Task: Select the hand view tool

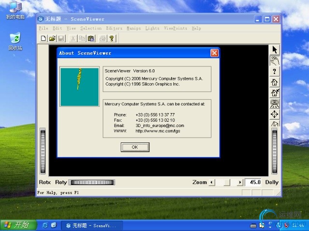Action: 275,61
